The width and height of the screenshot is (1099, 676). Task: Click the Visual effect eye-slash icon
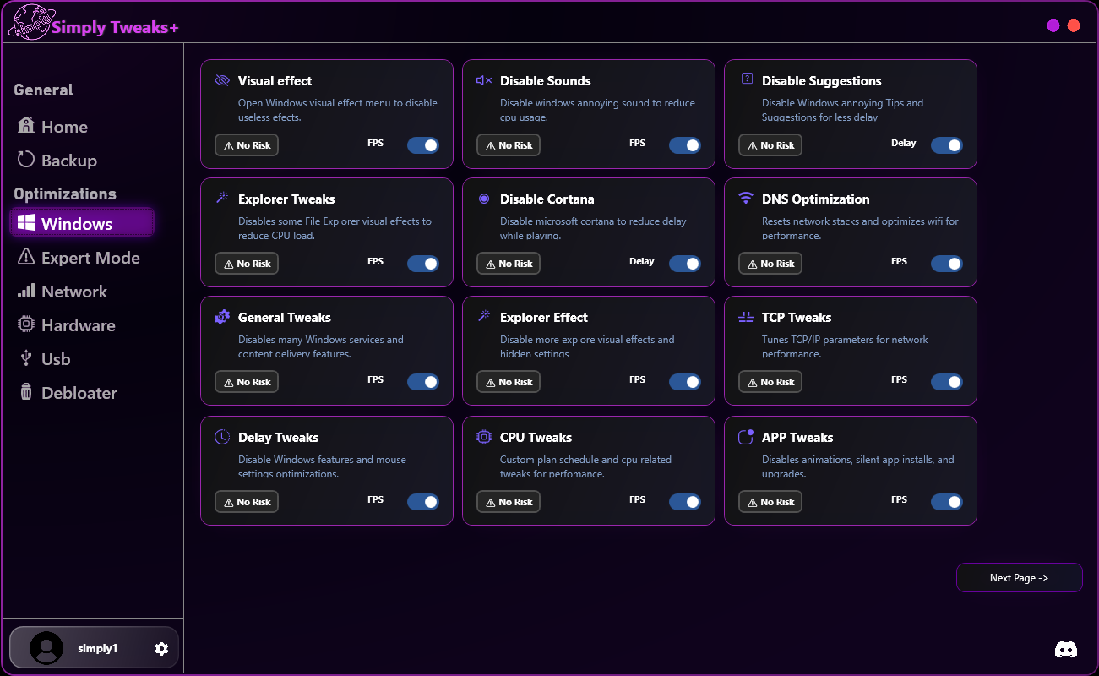click(222, 80)
